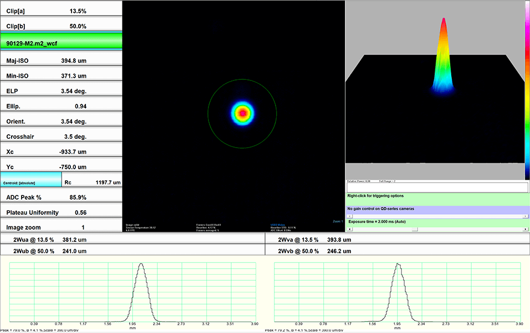Select the green 90129-M2.m2_wcf file bar
This screenshot has width=530, height=333.
60,43
